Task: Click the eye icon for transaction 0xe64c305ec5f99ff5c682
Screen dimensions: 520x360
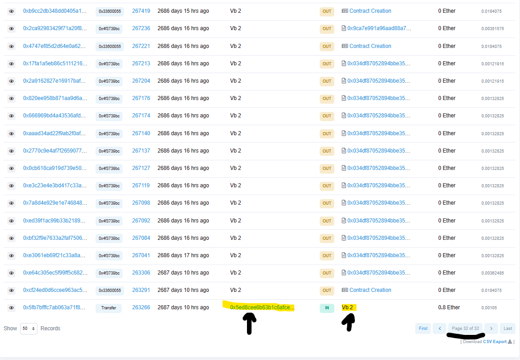Action: [x=11, y=273]
